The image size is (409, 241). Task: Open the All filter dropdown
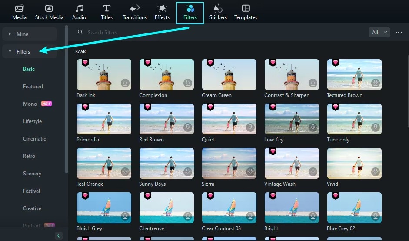coord(379,32)
